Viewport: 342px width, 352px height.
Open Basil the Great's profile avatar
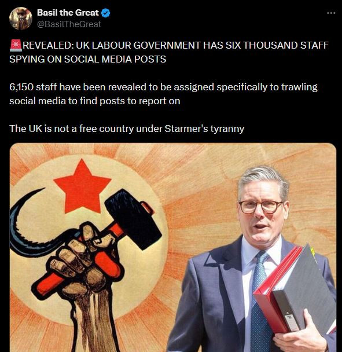pyautogui.click(x=20, y=19)
